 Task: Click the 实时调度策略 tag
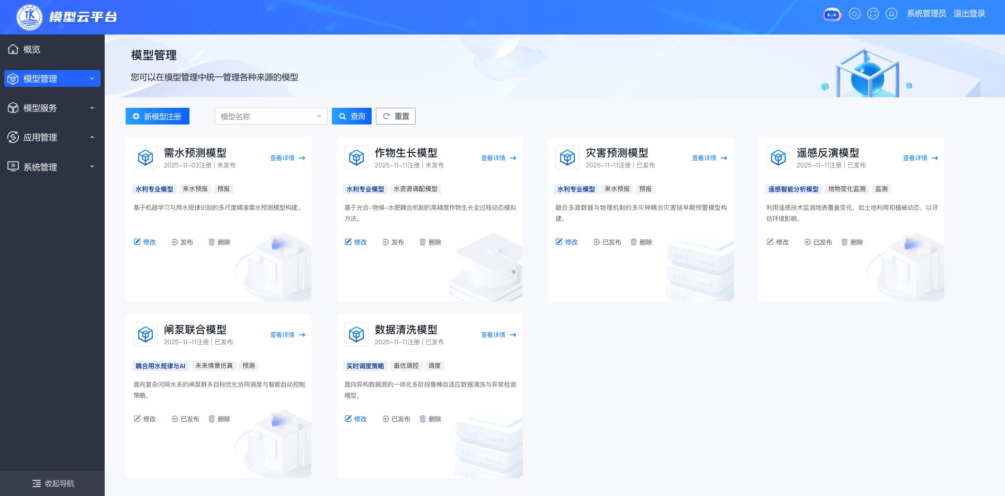tap(365, 366)
